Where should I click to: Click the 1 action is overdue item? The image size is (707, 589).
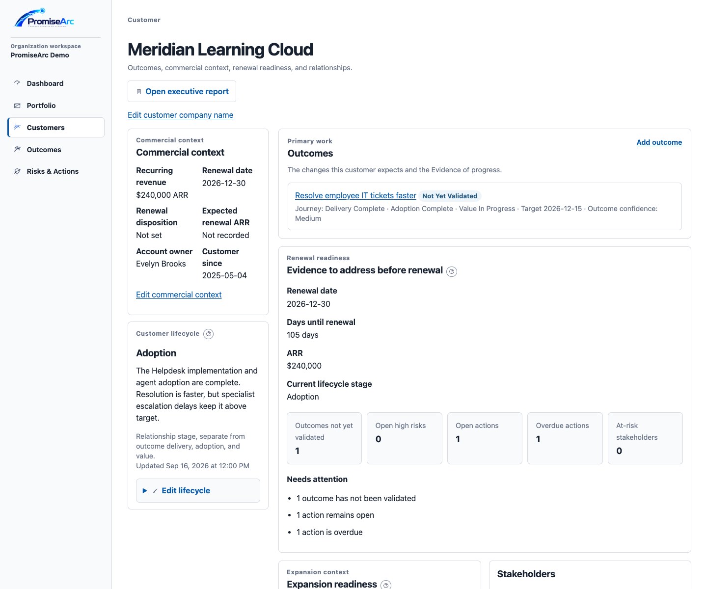329,532
